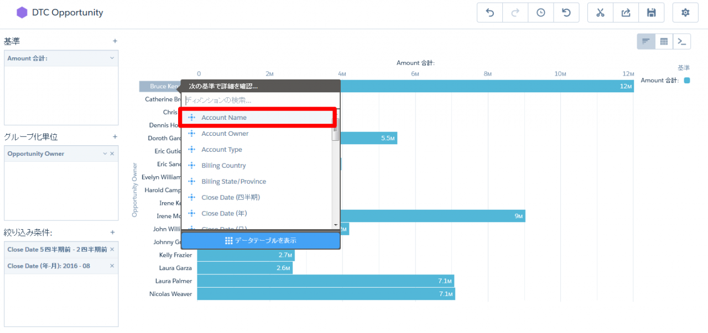
Task: Click the Nicolas Weaver axis label
Action: [170, 294]
